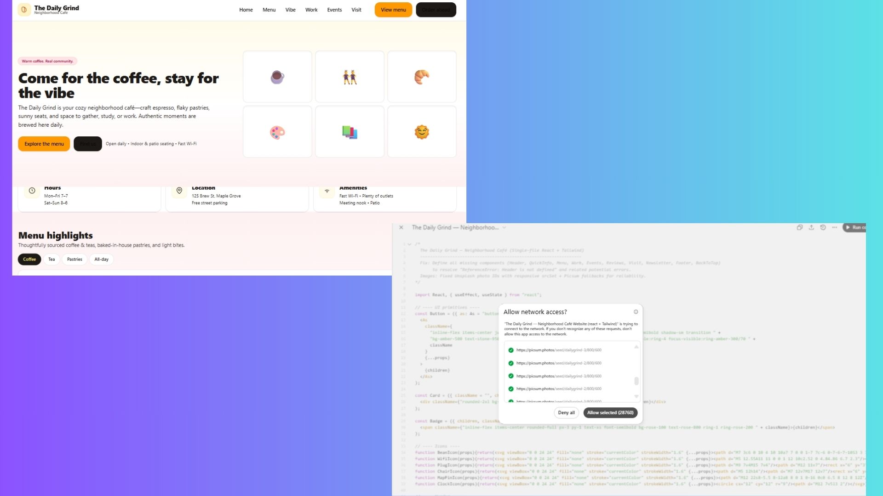Click the Run code button

(x=855, y=227)
